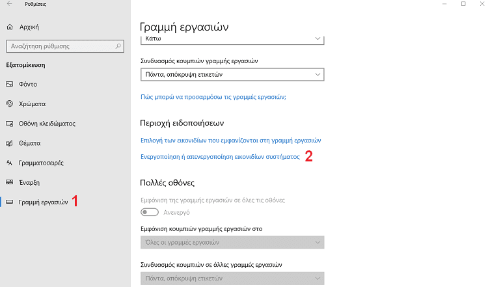Open Οθόνη κλειδώματος settings section

click(x=47, y=124)
